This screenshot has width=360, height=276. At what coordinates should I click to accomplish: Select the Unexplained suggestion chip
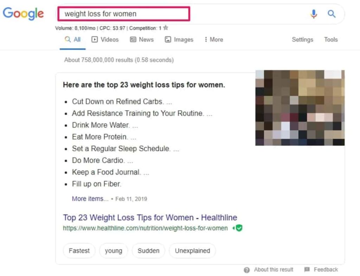(192, 251)
